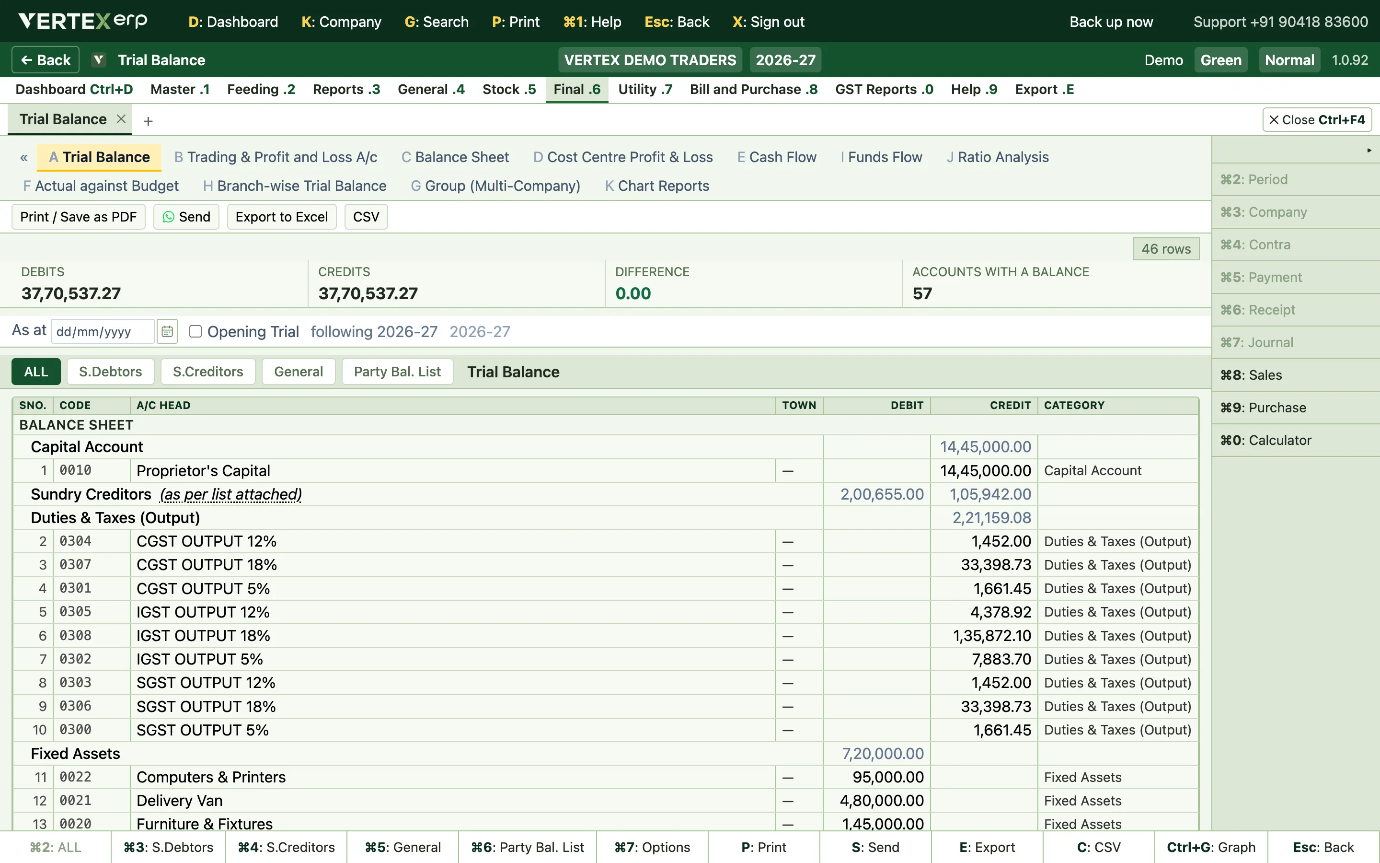The image size is (1380, 863).
Task: Select the Party Bal. List filter
Action: (397, 372)
